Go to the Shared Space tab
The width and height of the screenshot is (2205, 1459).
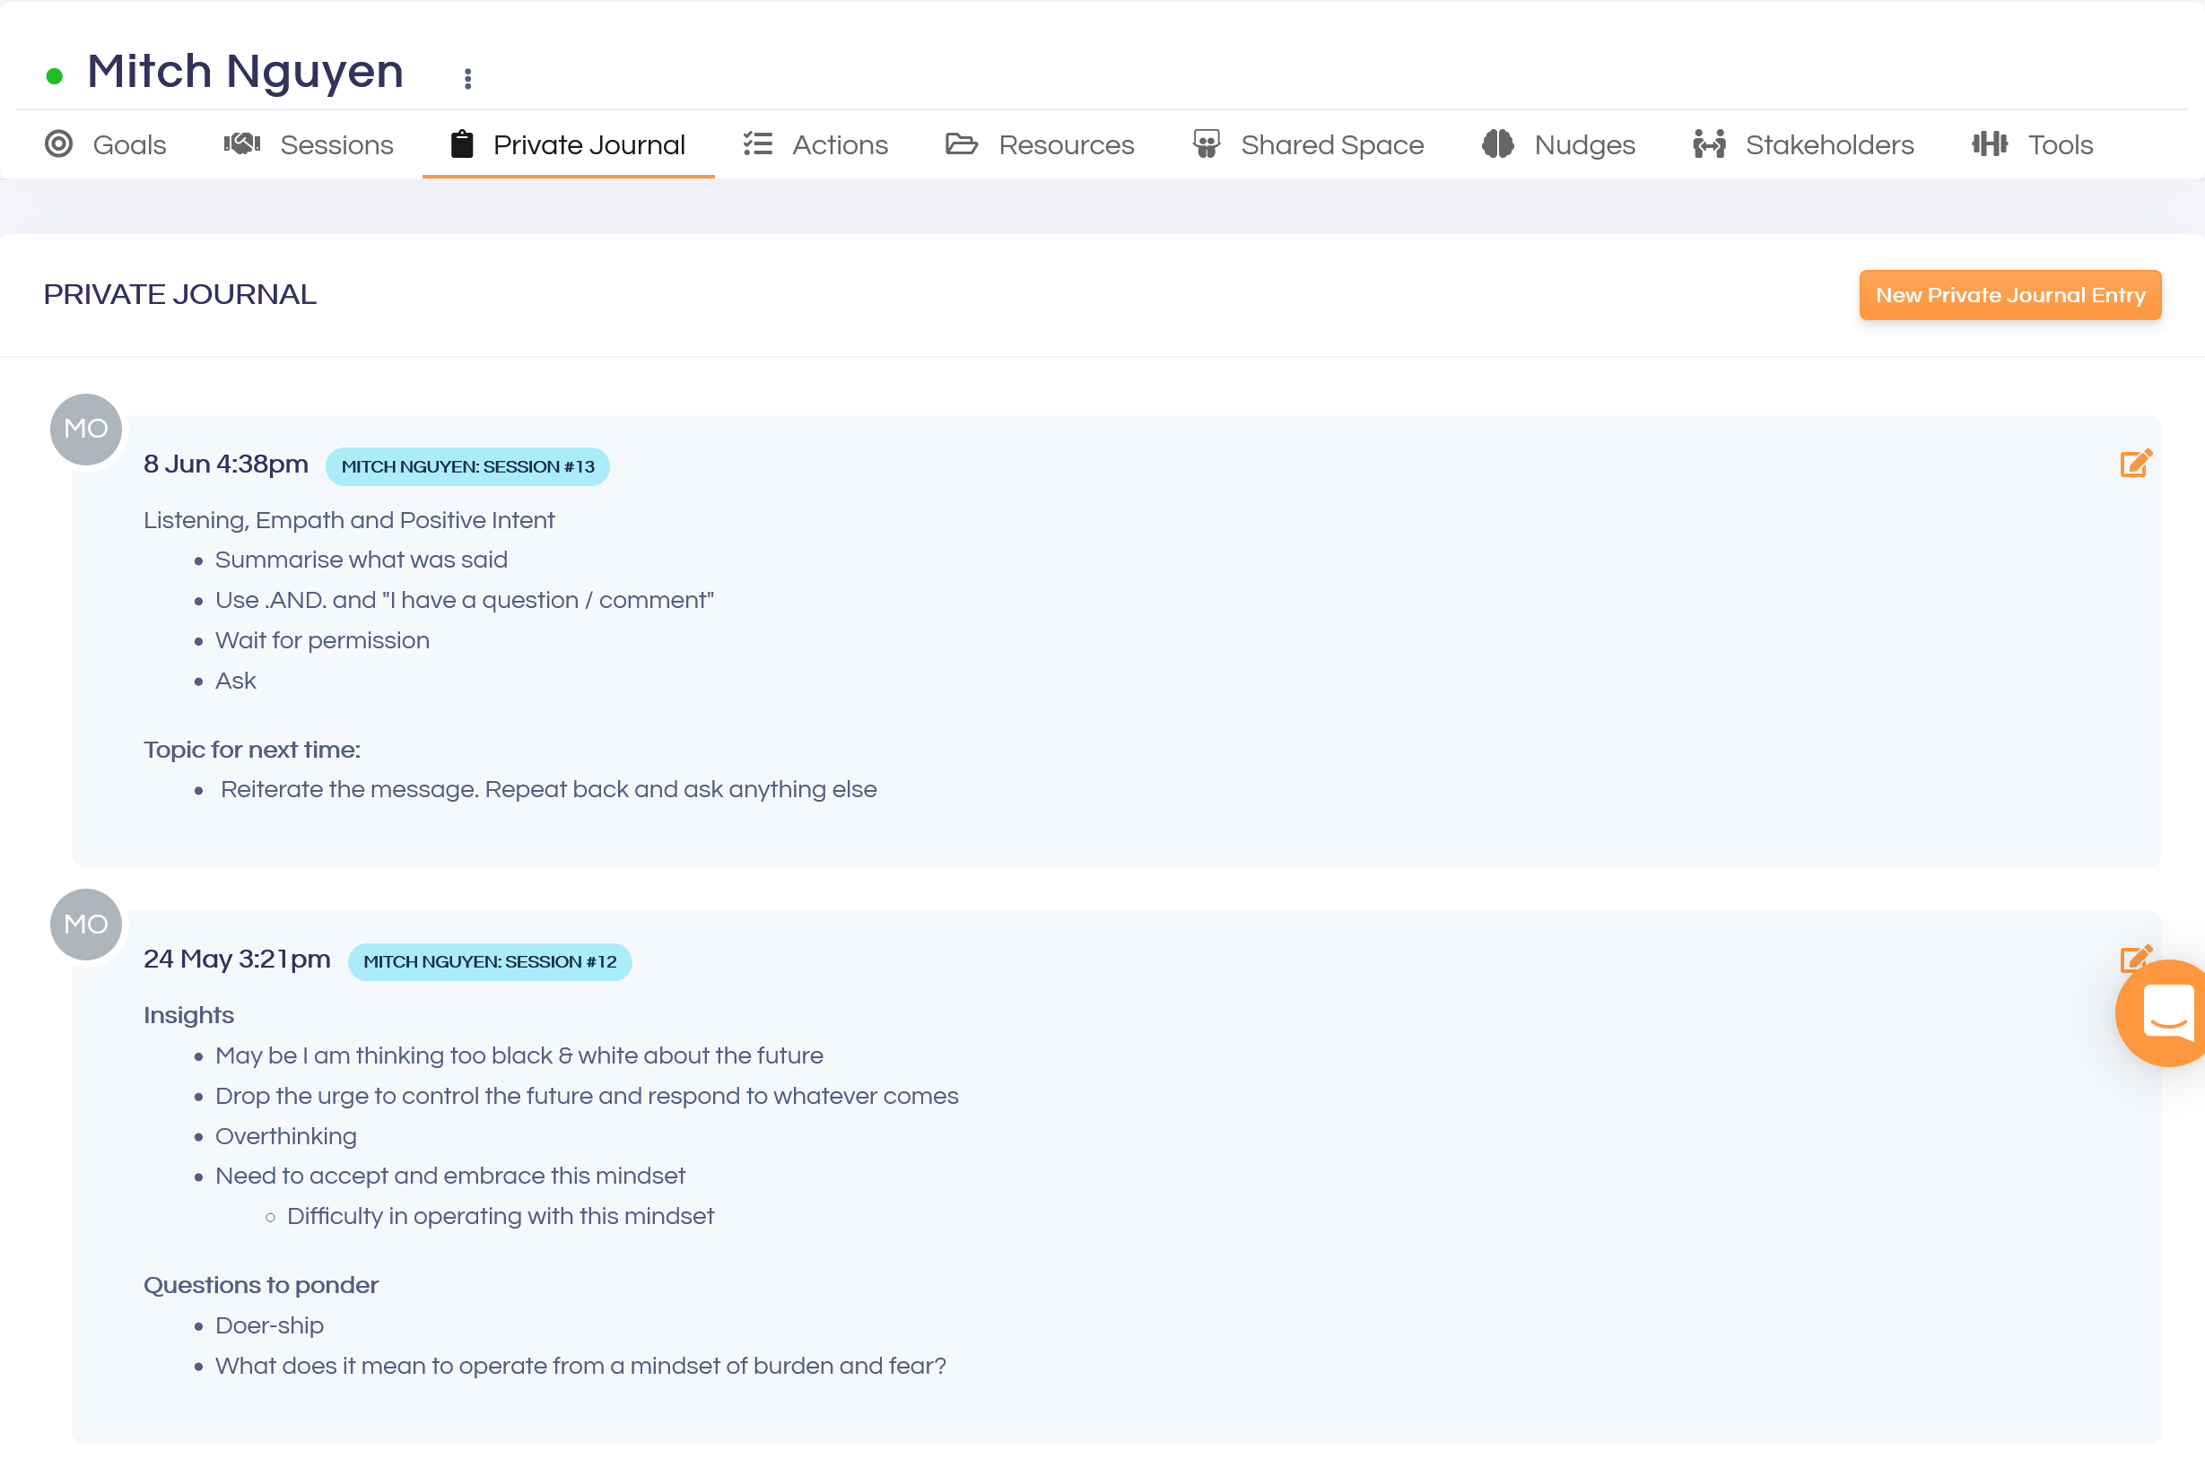[x=1331, y=144]
